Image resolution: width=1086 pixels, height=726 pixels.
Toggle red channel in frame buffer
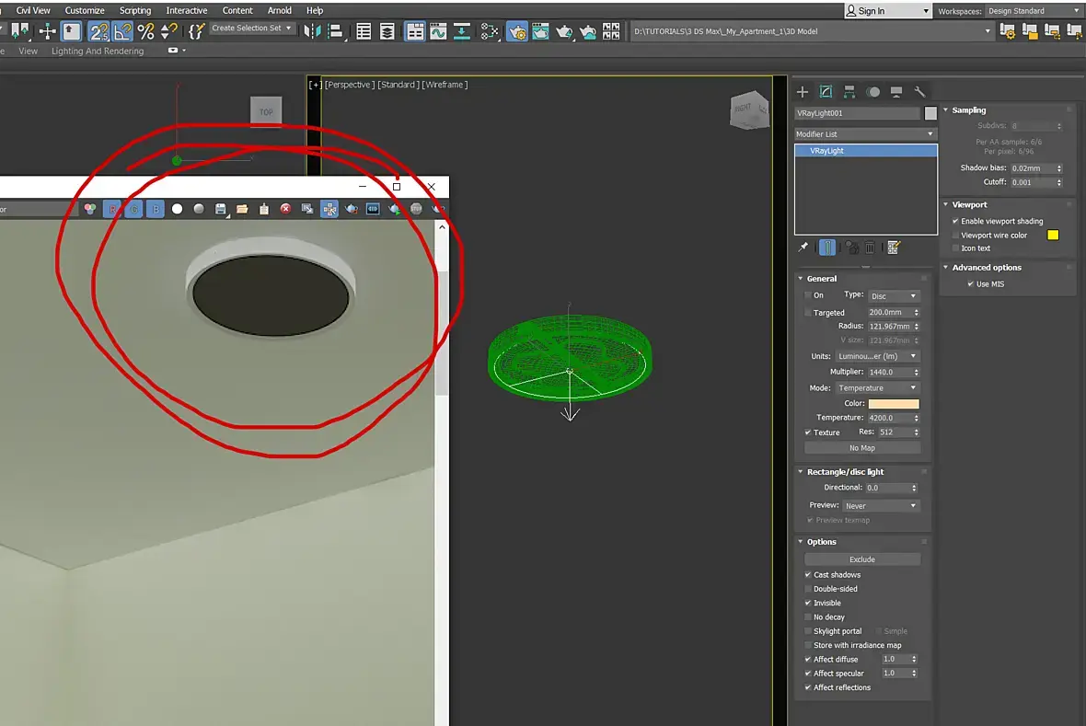click(x=112, y=209)
